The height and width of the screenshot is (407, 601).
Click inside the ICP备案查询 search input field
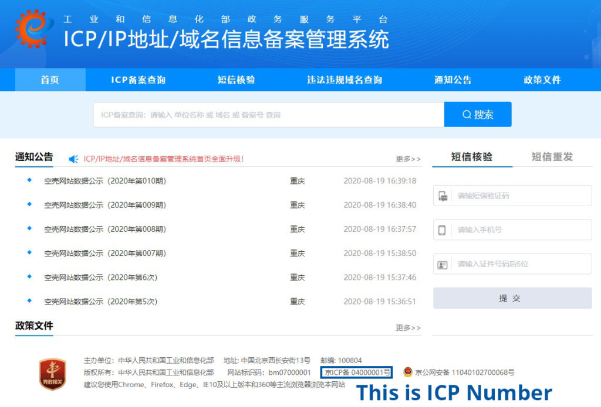tap(264, 114)
